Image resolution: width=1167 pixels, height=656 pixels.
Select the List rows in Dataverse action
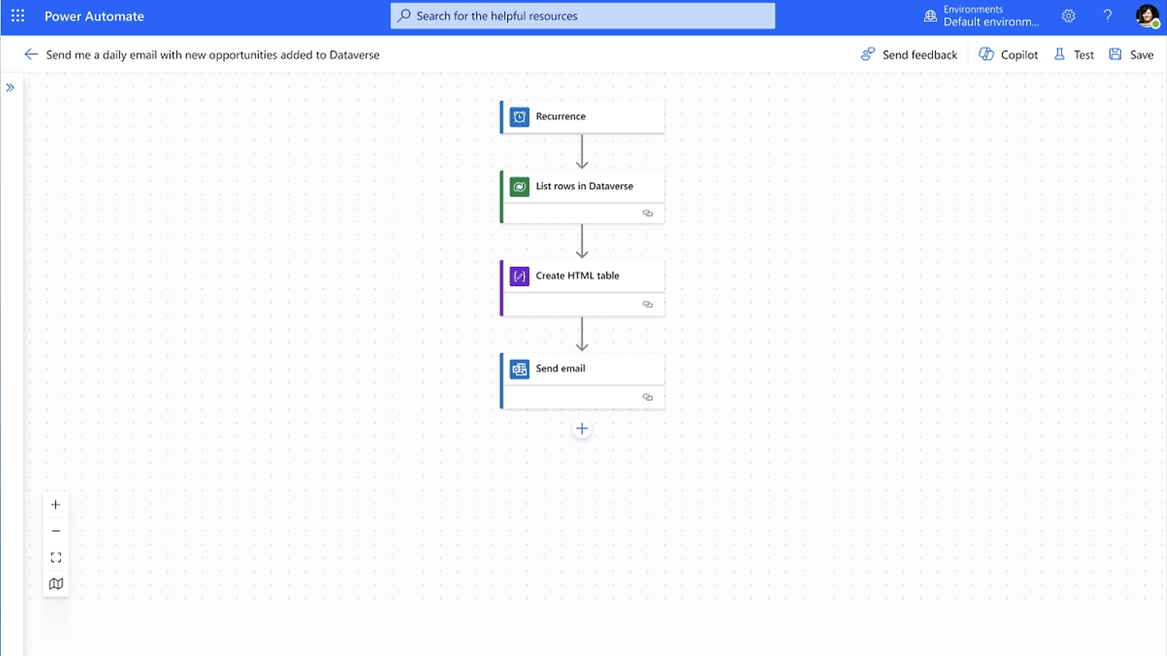click(x=582, y=187)
